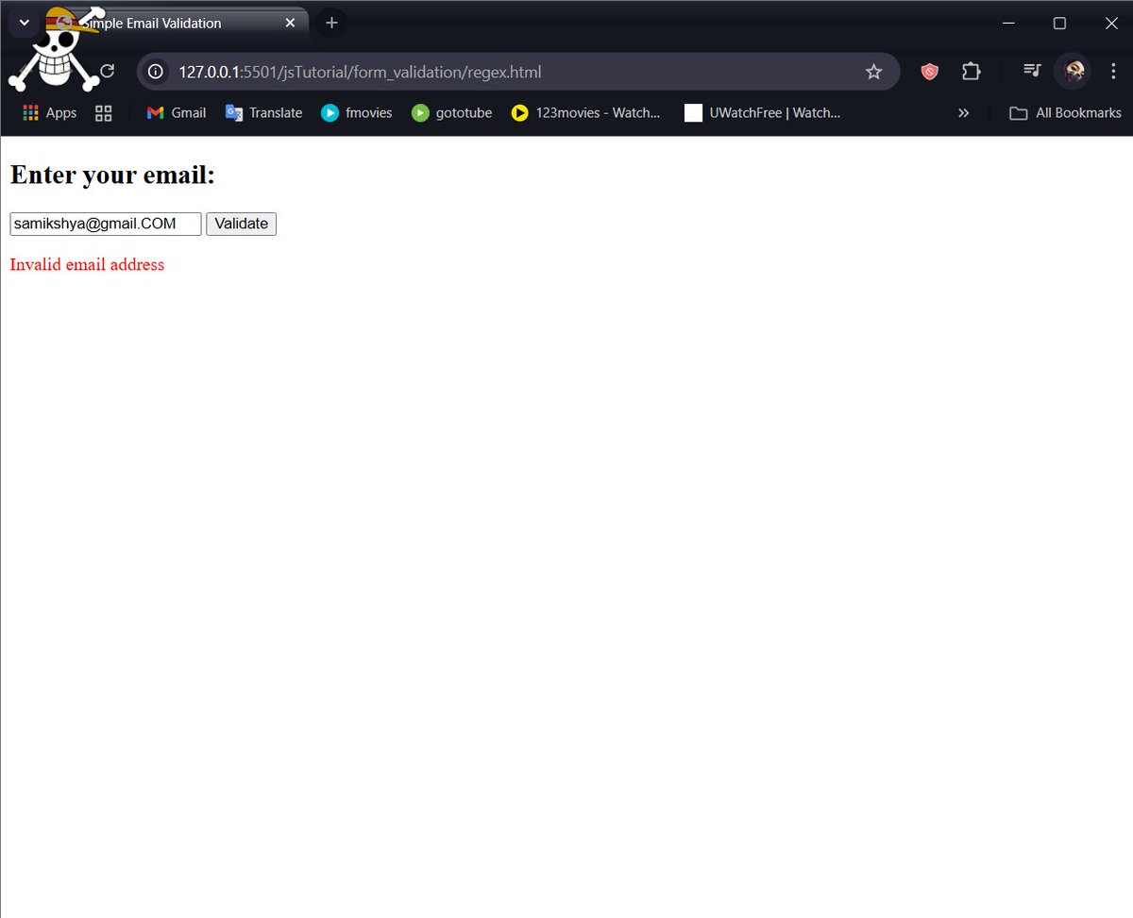Reload the page with the refresh icon
Viewport: 1133px width, 918px height.
click(x=107, y=72)
